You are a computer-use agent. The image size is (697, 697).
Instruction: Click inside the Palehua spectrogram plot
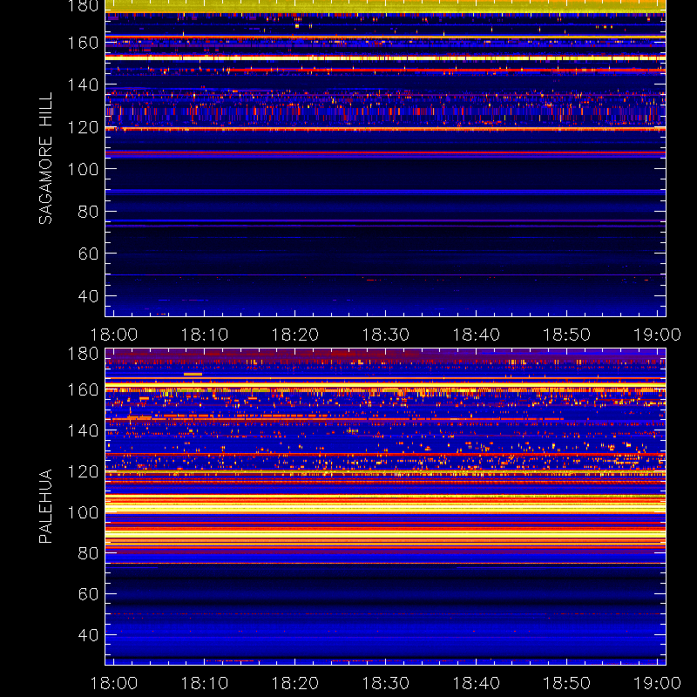pos(385,506)
